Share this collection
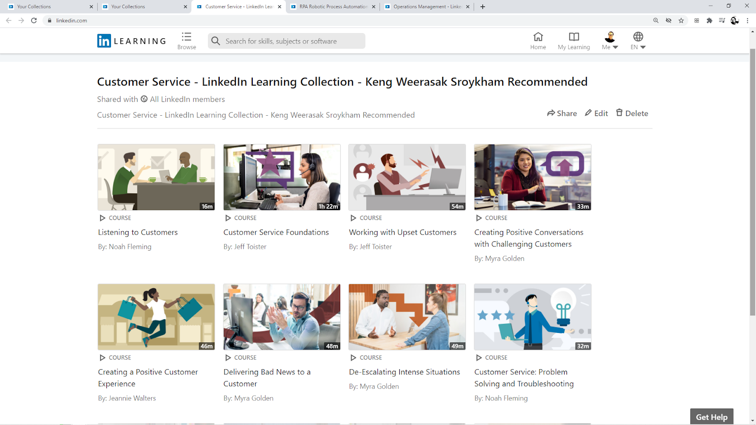 coord(562,113)
